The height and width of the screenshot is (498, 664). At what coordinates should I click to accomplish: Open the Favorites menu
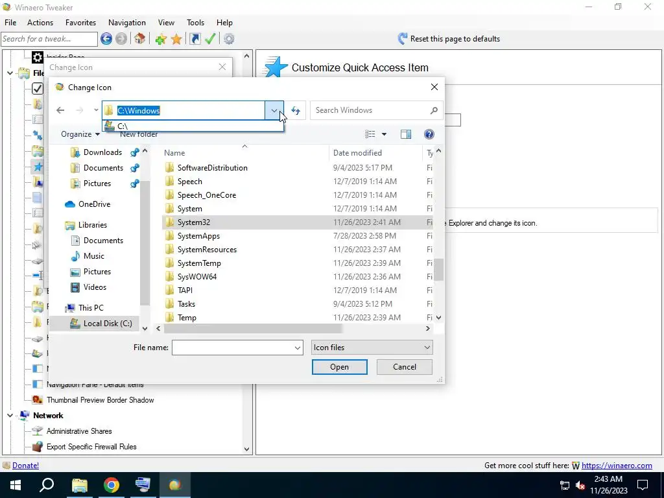pos(80,23)
